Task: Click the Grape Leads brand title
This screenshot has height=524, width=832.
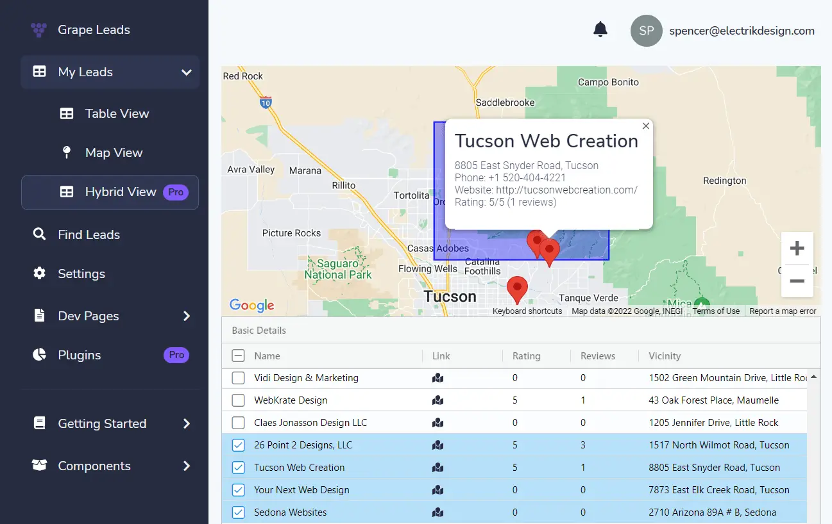Action: (x=94, y=29)
